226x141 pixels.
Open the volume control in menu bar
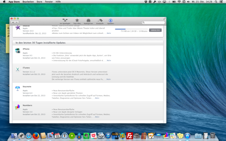pos(188,2)
